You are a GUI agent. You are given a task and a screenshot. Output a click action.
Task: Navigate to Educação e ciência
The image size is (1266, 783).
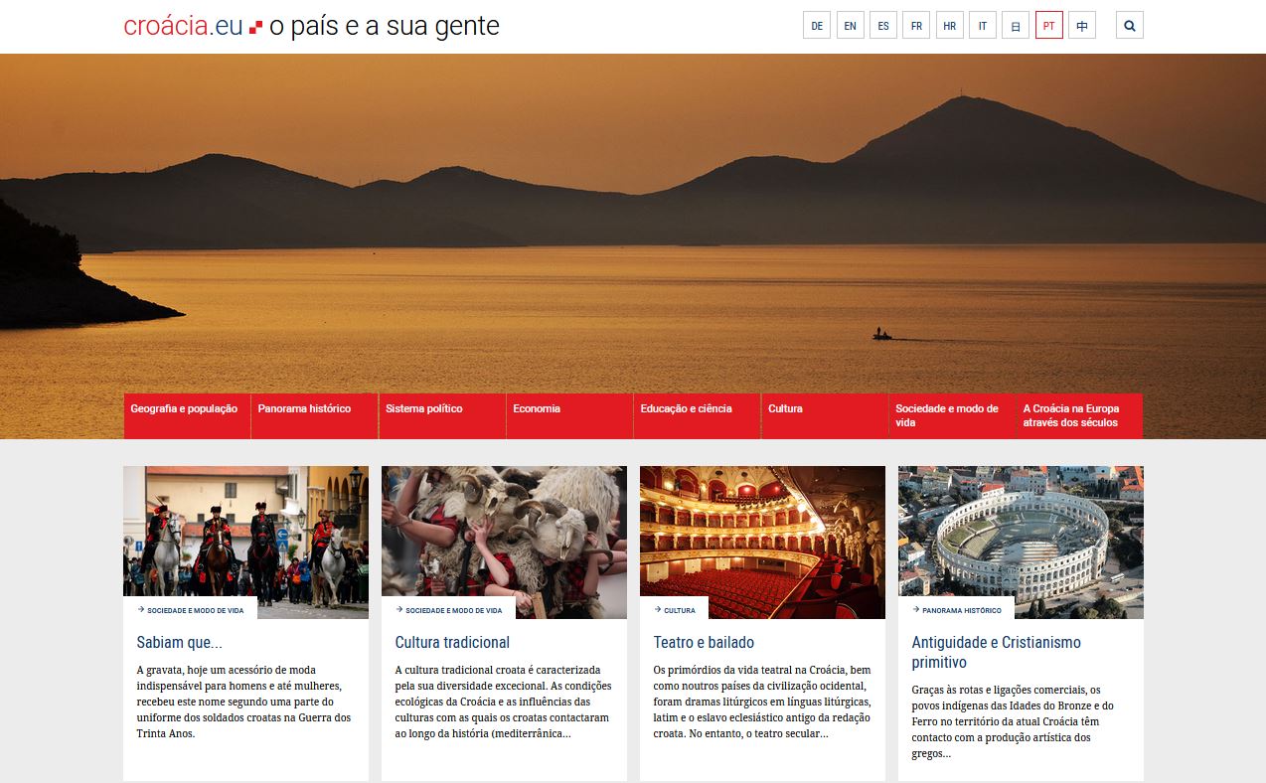[x=686, y=409]
